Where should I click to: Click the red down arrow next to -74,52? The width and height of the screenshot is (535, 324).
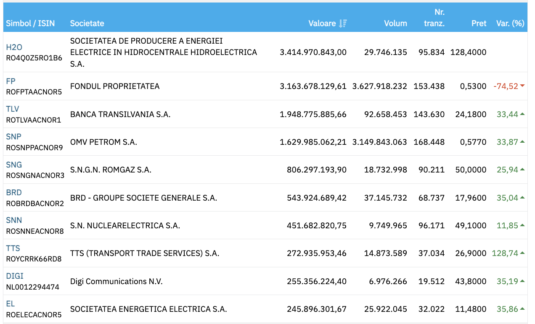coord(522,86)
